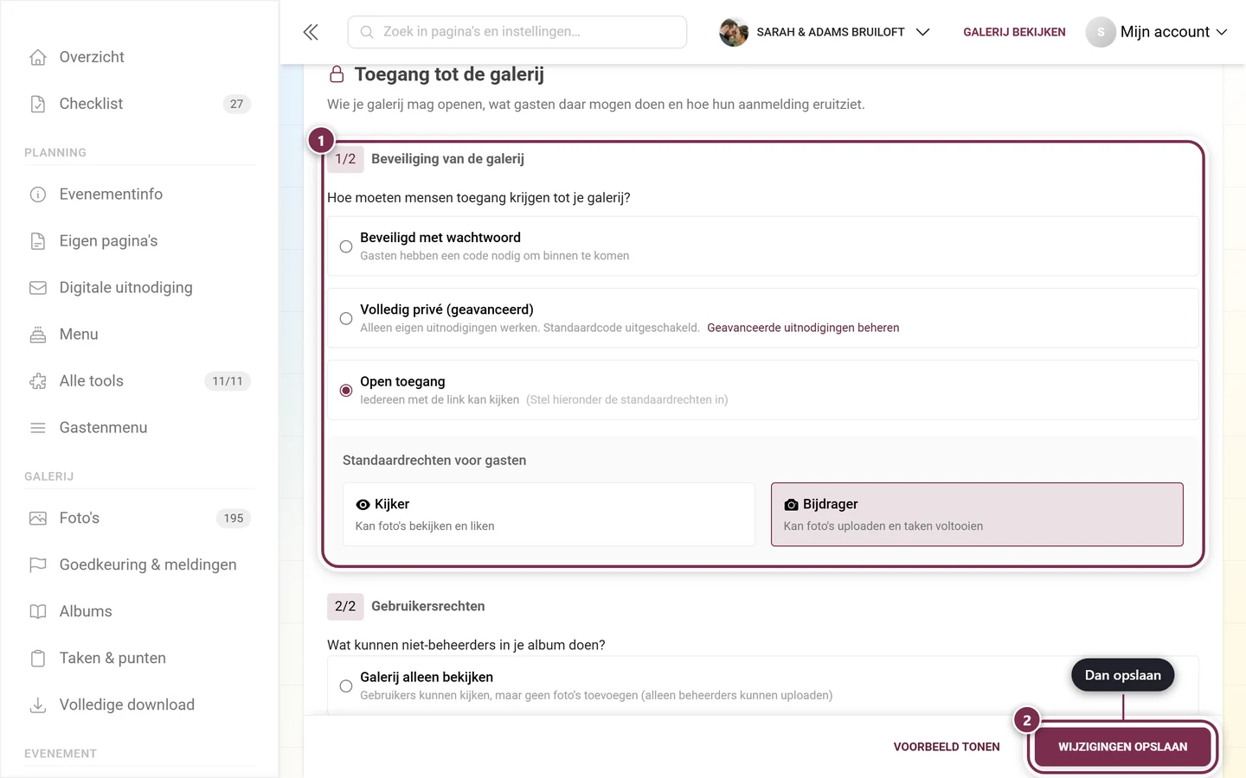Click the wedding couple avatar photo
Viewport: 1246px width, 778px height.
coord(734,32)
